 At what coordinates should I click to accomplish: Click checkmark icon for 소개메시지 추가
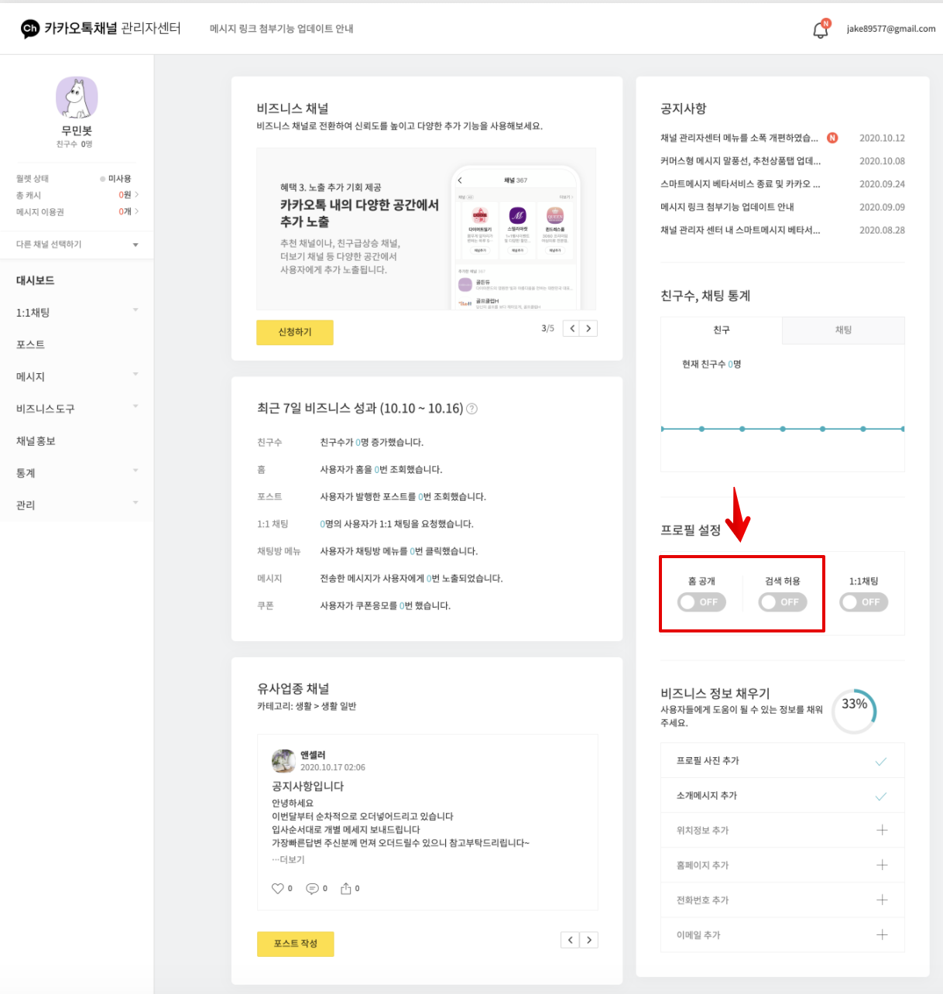click(881, 797)
